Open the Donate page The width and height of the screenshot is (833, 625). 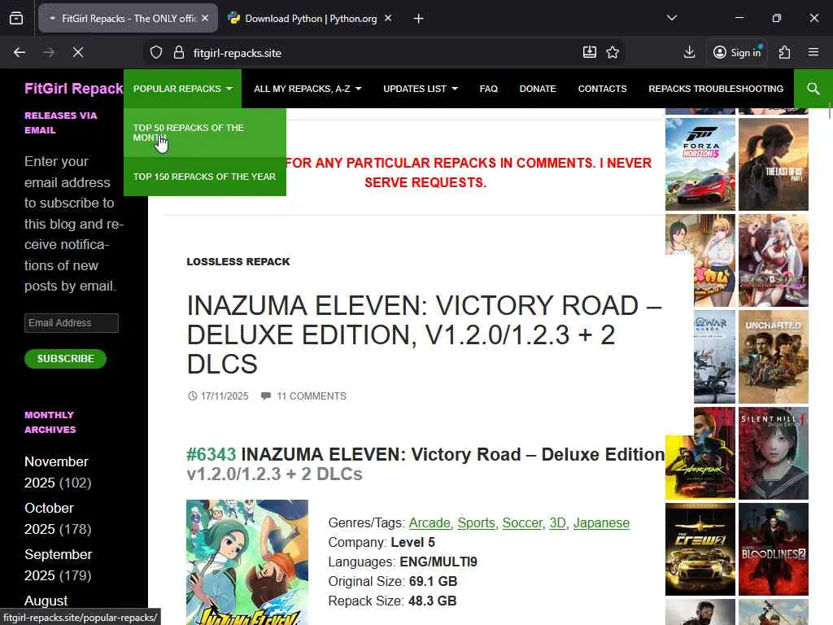pos(538,89)
